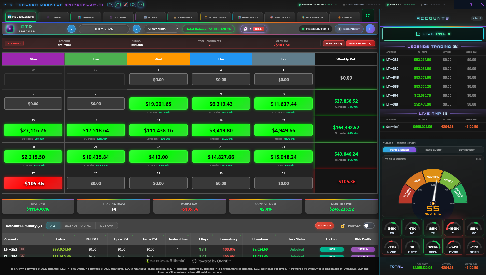The height and width of the screenshot is (275, 486).
Task: Click Flatten (1) for the short position
Action: coord(334,44)
